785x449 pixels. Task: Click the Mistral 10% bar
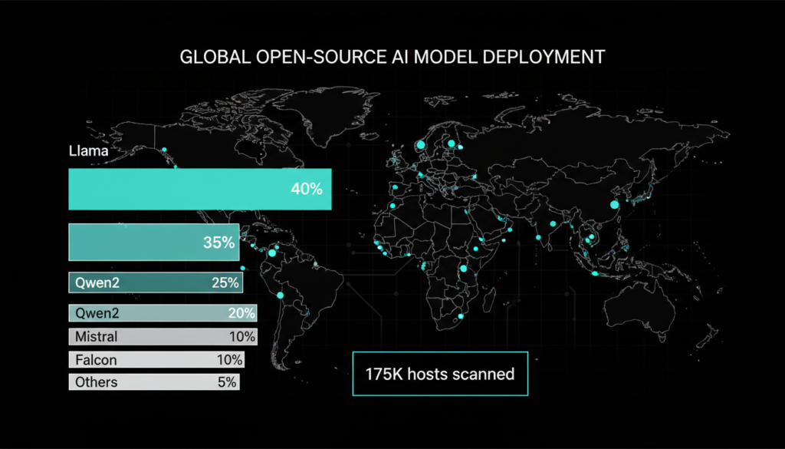click(163, 336)
